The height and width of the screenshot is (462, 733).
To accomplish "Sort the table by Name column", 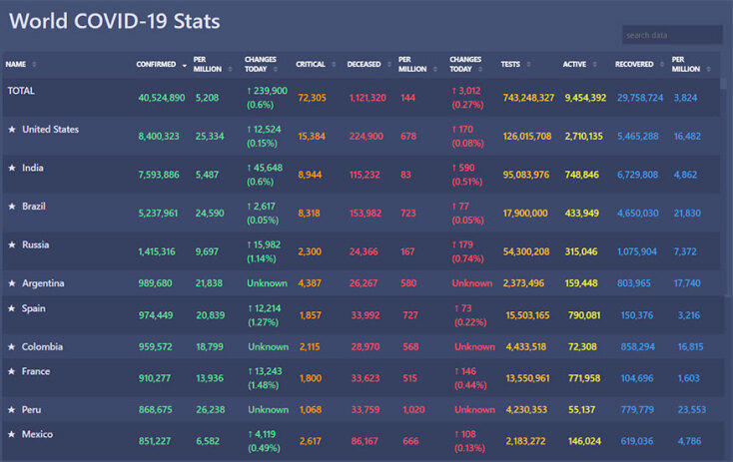I will pyautogui.click(x=16, y=65).
